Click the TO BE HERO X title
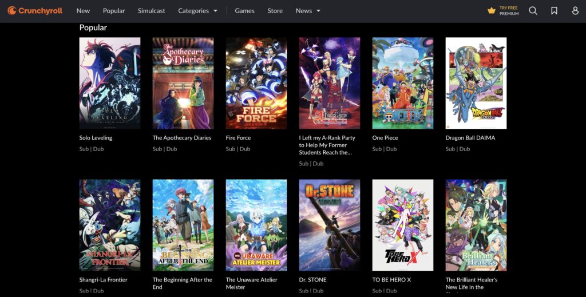This screenshot has height=297, width=586. pos(391,280)
